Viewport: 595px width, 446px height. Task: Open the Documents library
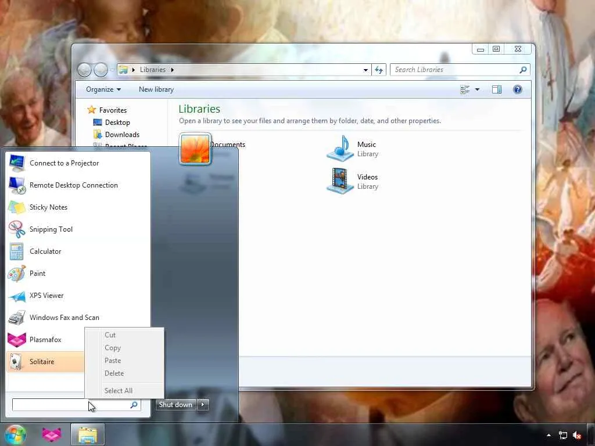pos(228,145)
